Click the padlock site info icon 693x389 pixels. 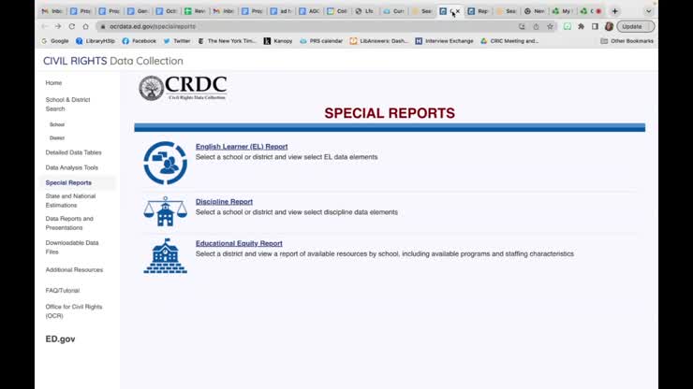pos(102,26)
